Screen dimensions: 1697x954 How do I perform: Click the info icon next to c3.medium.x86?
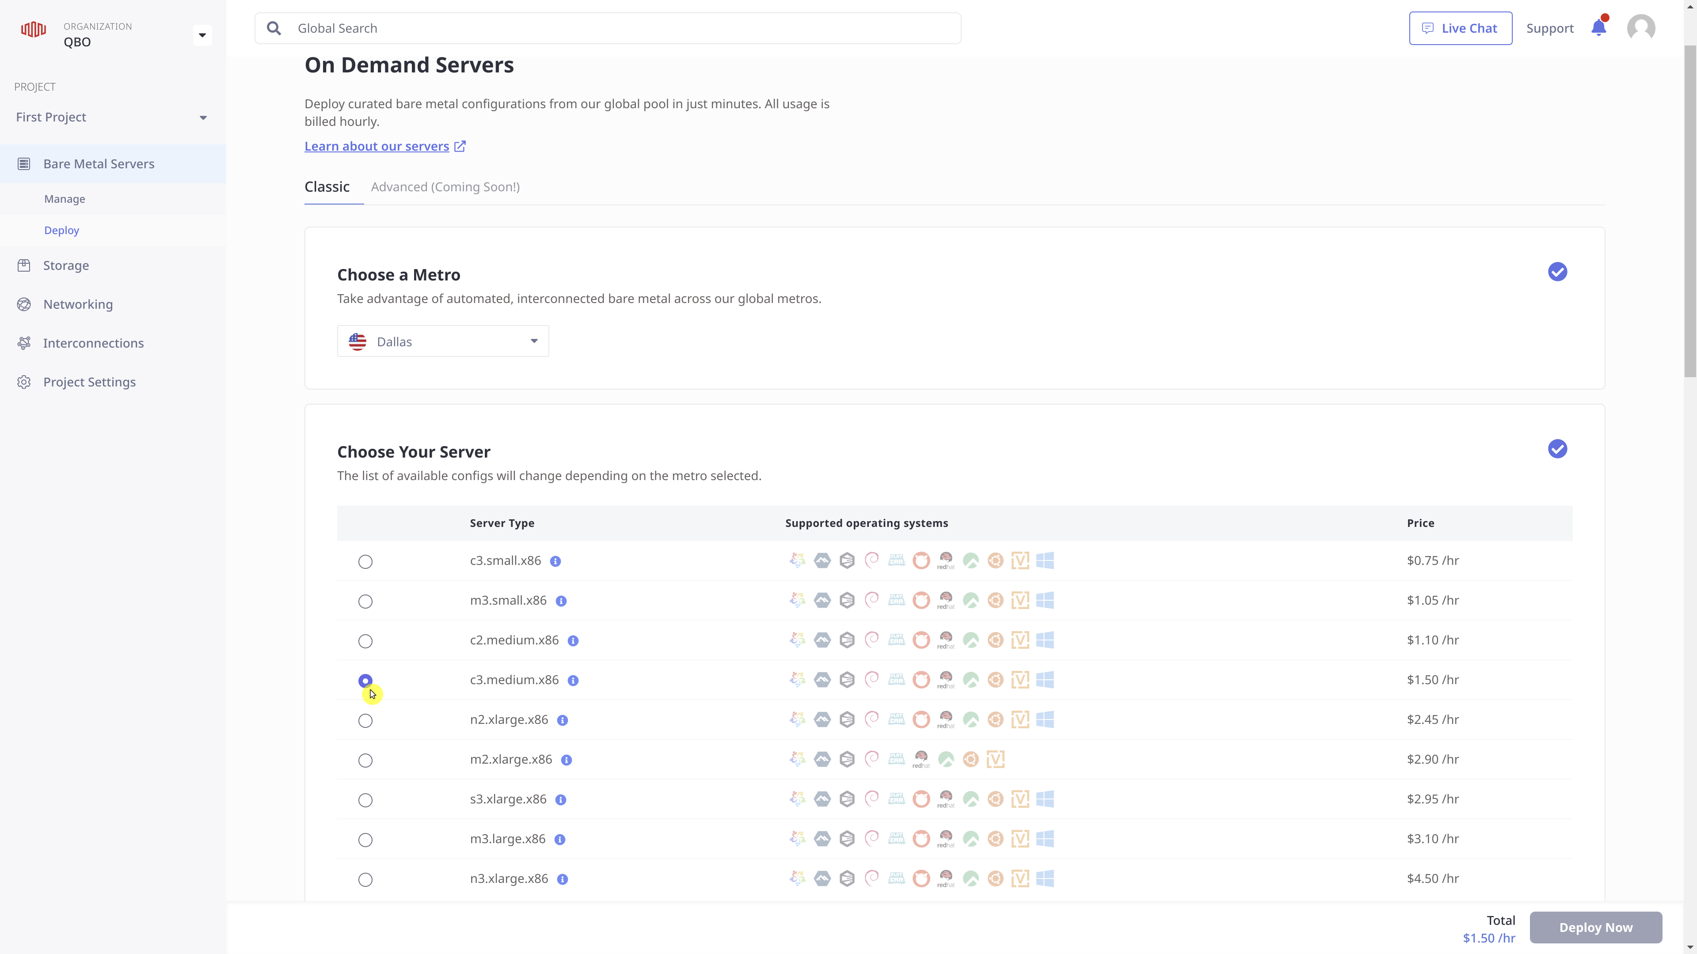pos(572,680)
